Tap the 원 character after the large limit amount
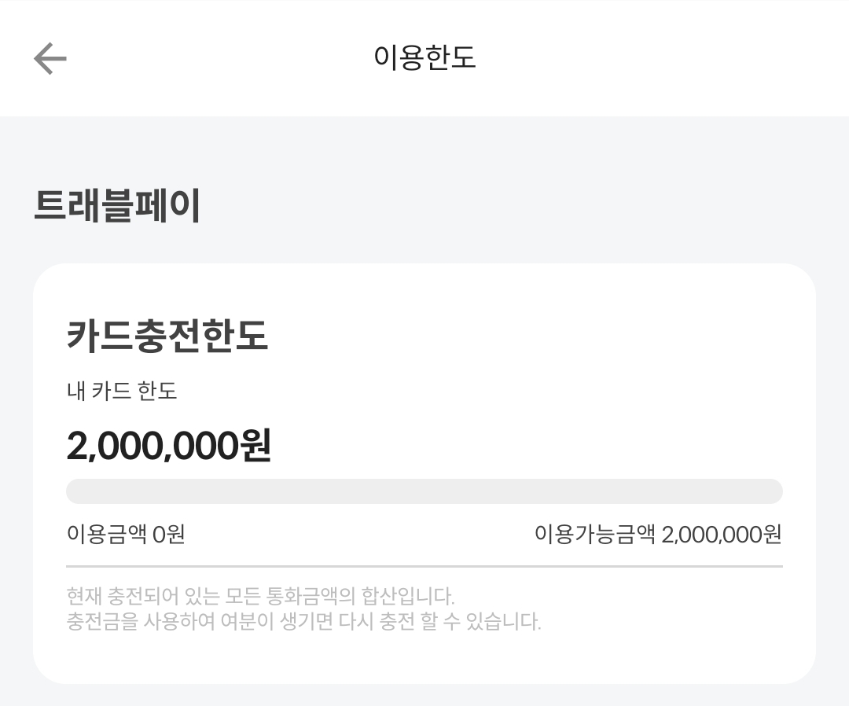This screenshot has height=706, width=849. (256, 445)
